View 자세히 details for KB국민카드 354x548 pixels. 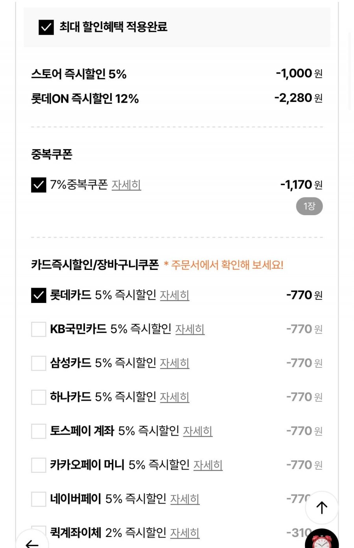coord(190,329)
